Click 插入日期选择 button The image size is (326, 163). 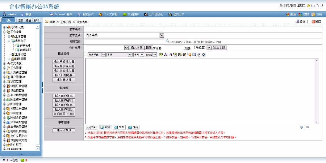pos(64,75)
